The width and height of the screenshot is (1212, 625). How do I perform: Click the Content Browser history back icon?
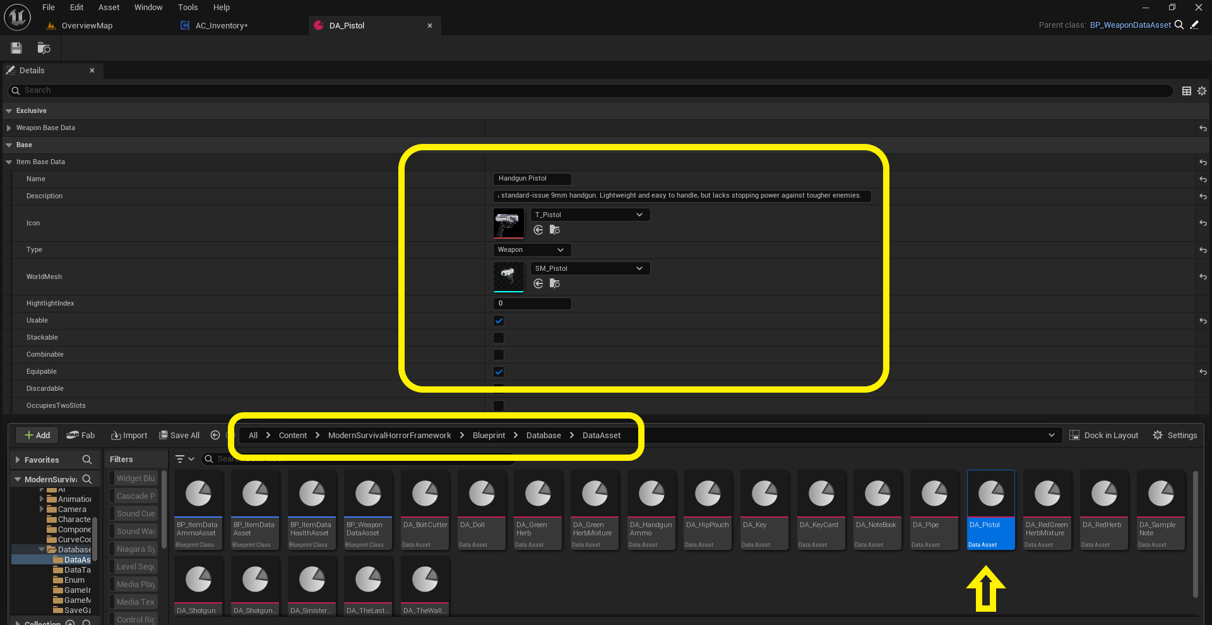[x=215, y=435]
